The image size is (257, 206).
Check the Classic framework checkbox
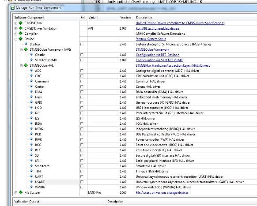[82, 55]
